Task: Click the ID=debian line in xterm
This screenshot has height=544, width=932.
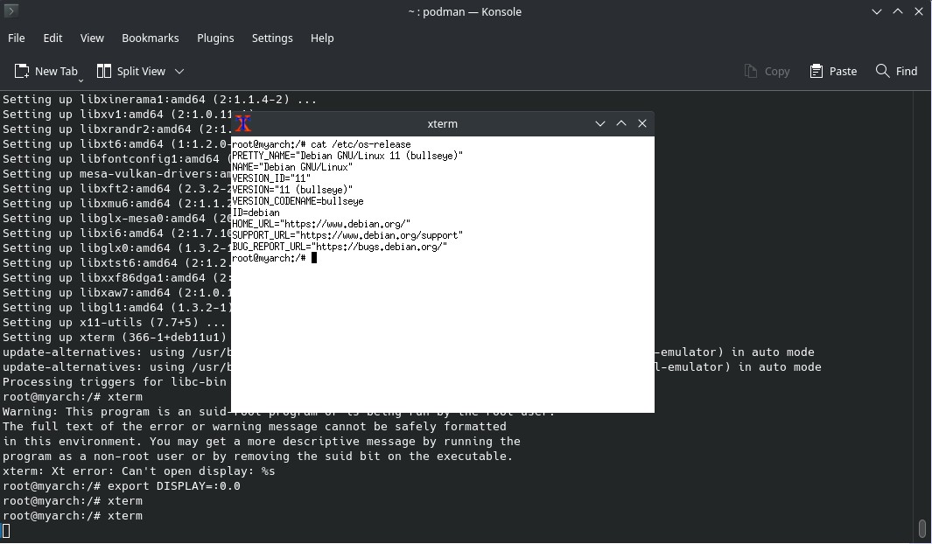Action: click(x=256, y=213)
